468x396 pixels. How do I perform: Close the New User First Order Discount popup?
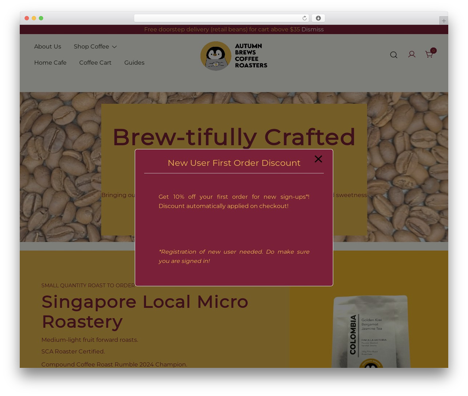click(x=318, y=159)
